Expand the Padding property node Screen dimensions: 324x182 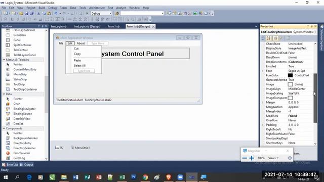[x=263, y=125]
